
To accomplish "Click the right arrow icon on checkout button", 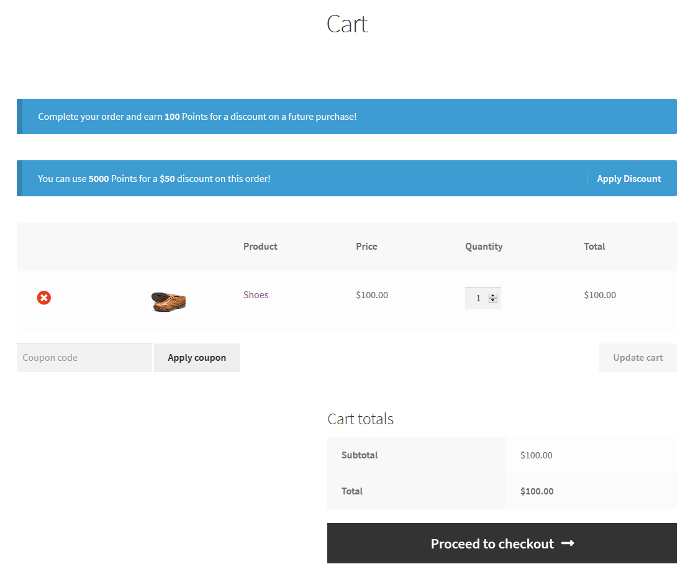I will [568, 543].
